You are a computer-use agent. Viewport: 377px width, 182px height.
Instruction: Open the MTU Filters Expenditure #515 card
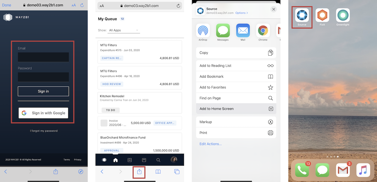pyautogui.click(x=140, y=52)
